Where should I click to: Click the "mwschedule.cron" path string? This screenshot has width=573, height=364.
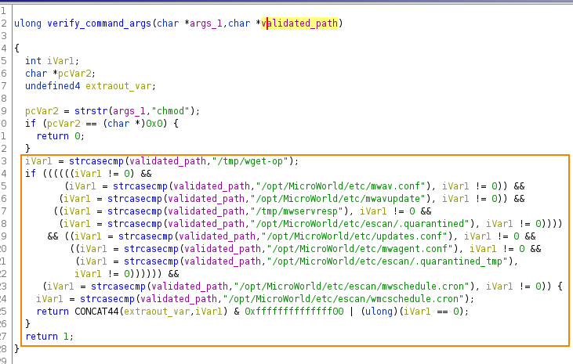coord(354,287)
